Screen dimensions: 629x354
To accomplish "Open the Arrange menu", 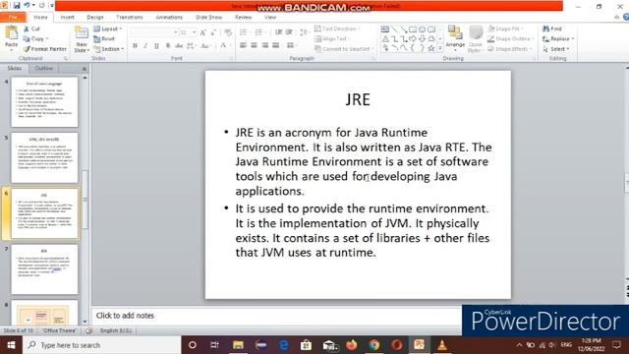I will [455, 38].
